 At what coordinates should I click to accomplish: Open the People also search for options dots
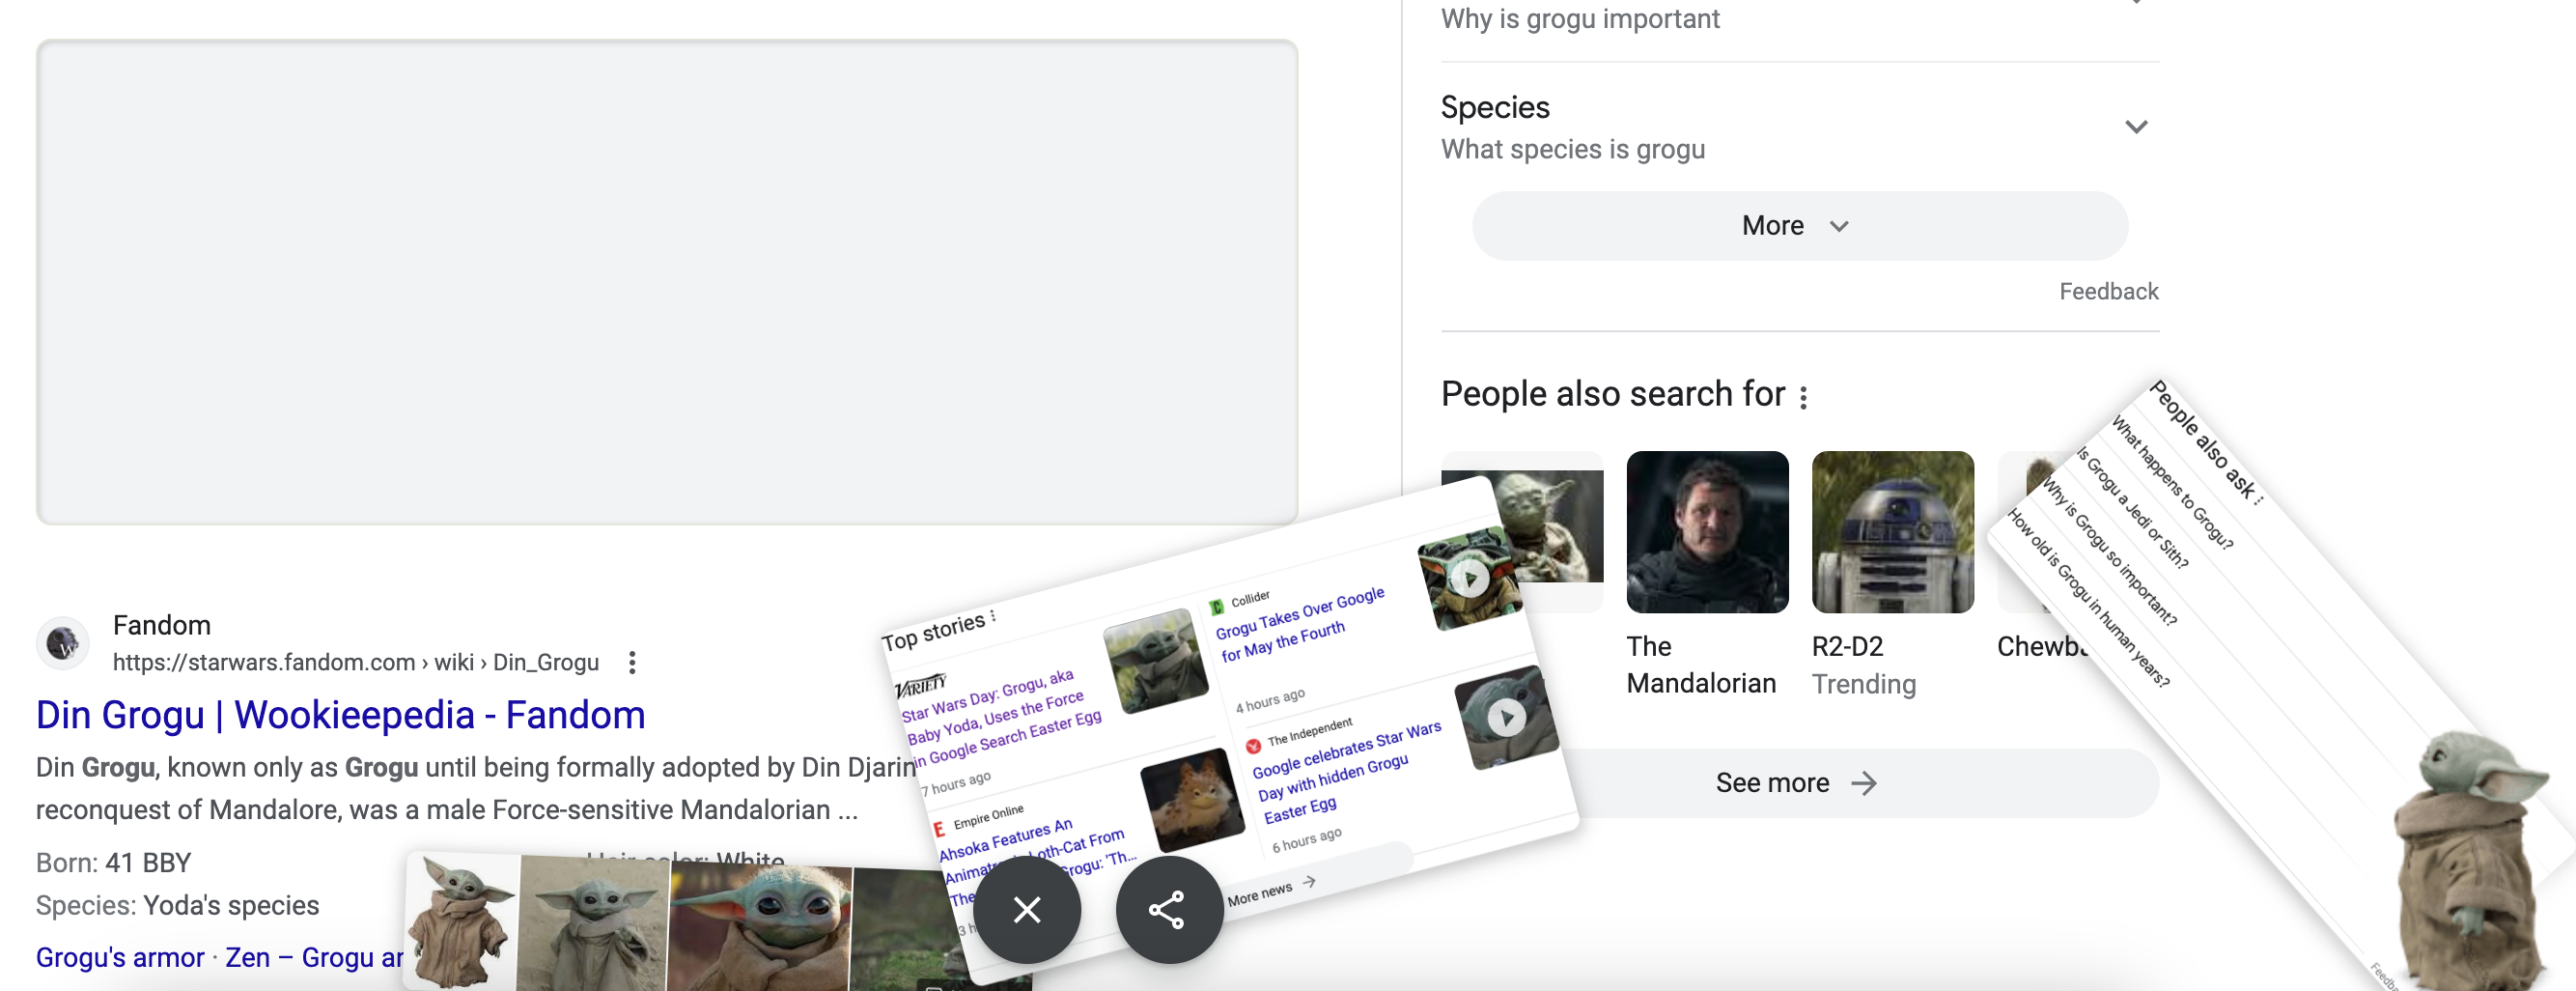click(x=1803, y=397)
